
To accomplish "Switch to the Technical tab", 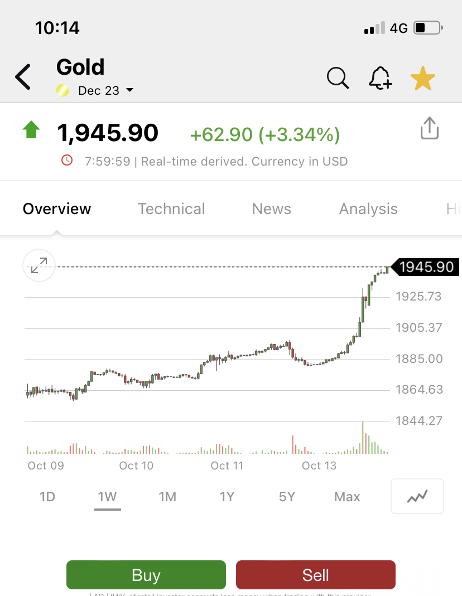I will point(171,209).
